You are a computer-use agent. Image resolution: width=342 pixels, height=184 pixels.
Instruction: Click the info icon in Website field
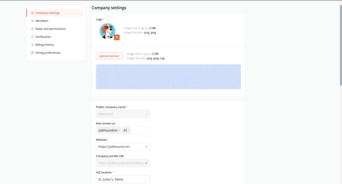coord(146,147)
